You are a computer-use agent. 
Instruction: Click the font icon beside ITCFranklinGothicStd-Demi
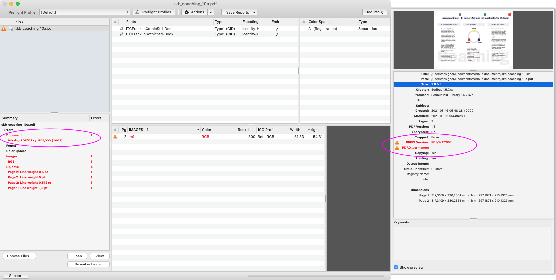click(121, 29)
